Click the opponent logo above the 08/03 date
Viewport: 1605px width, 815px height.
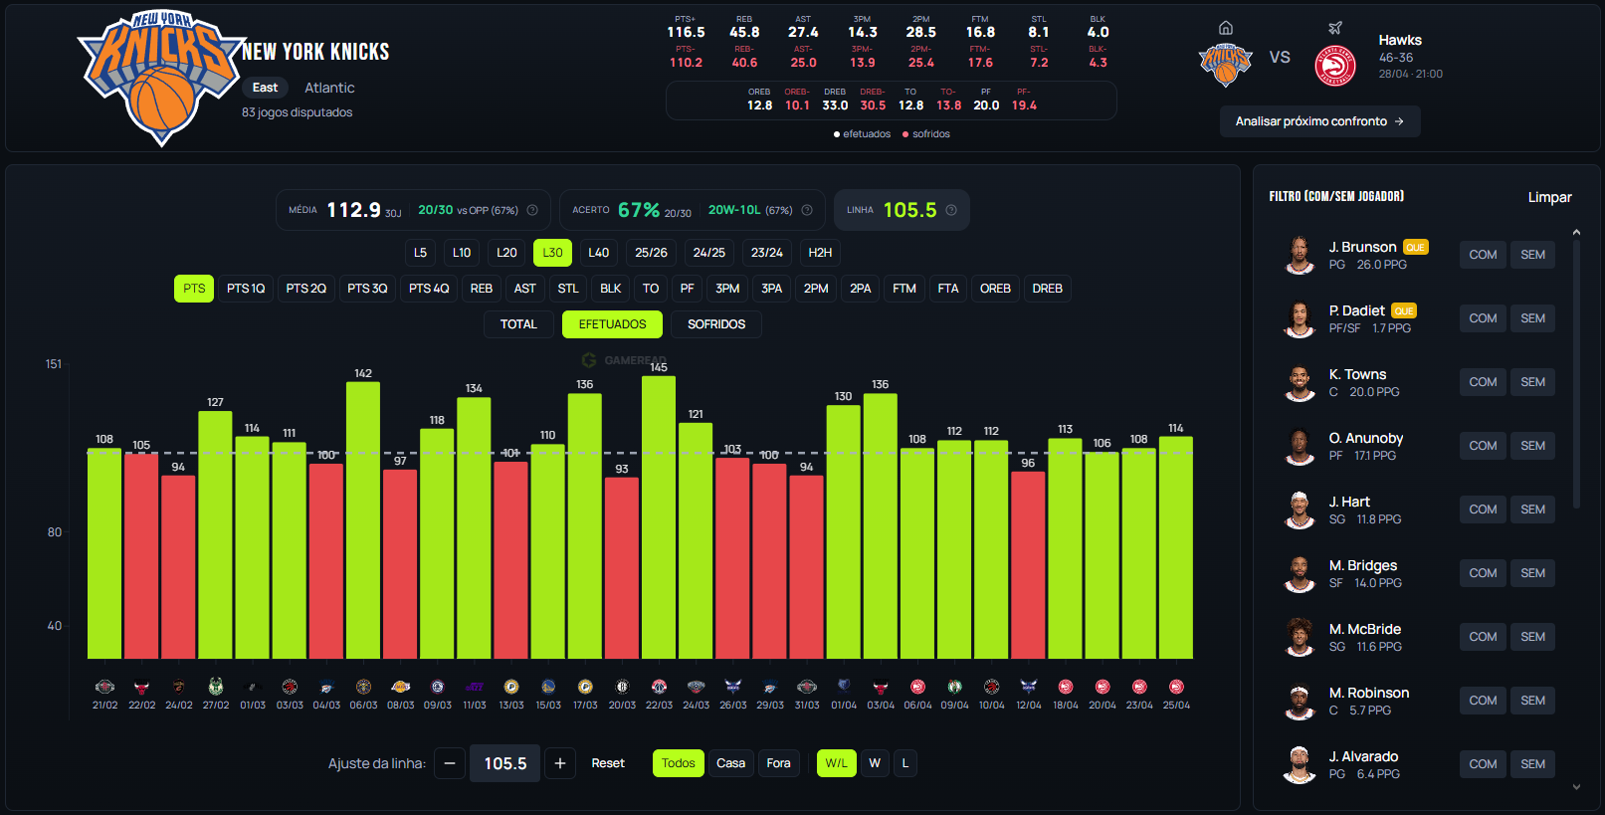400,687
